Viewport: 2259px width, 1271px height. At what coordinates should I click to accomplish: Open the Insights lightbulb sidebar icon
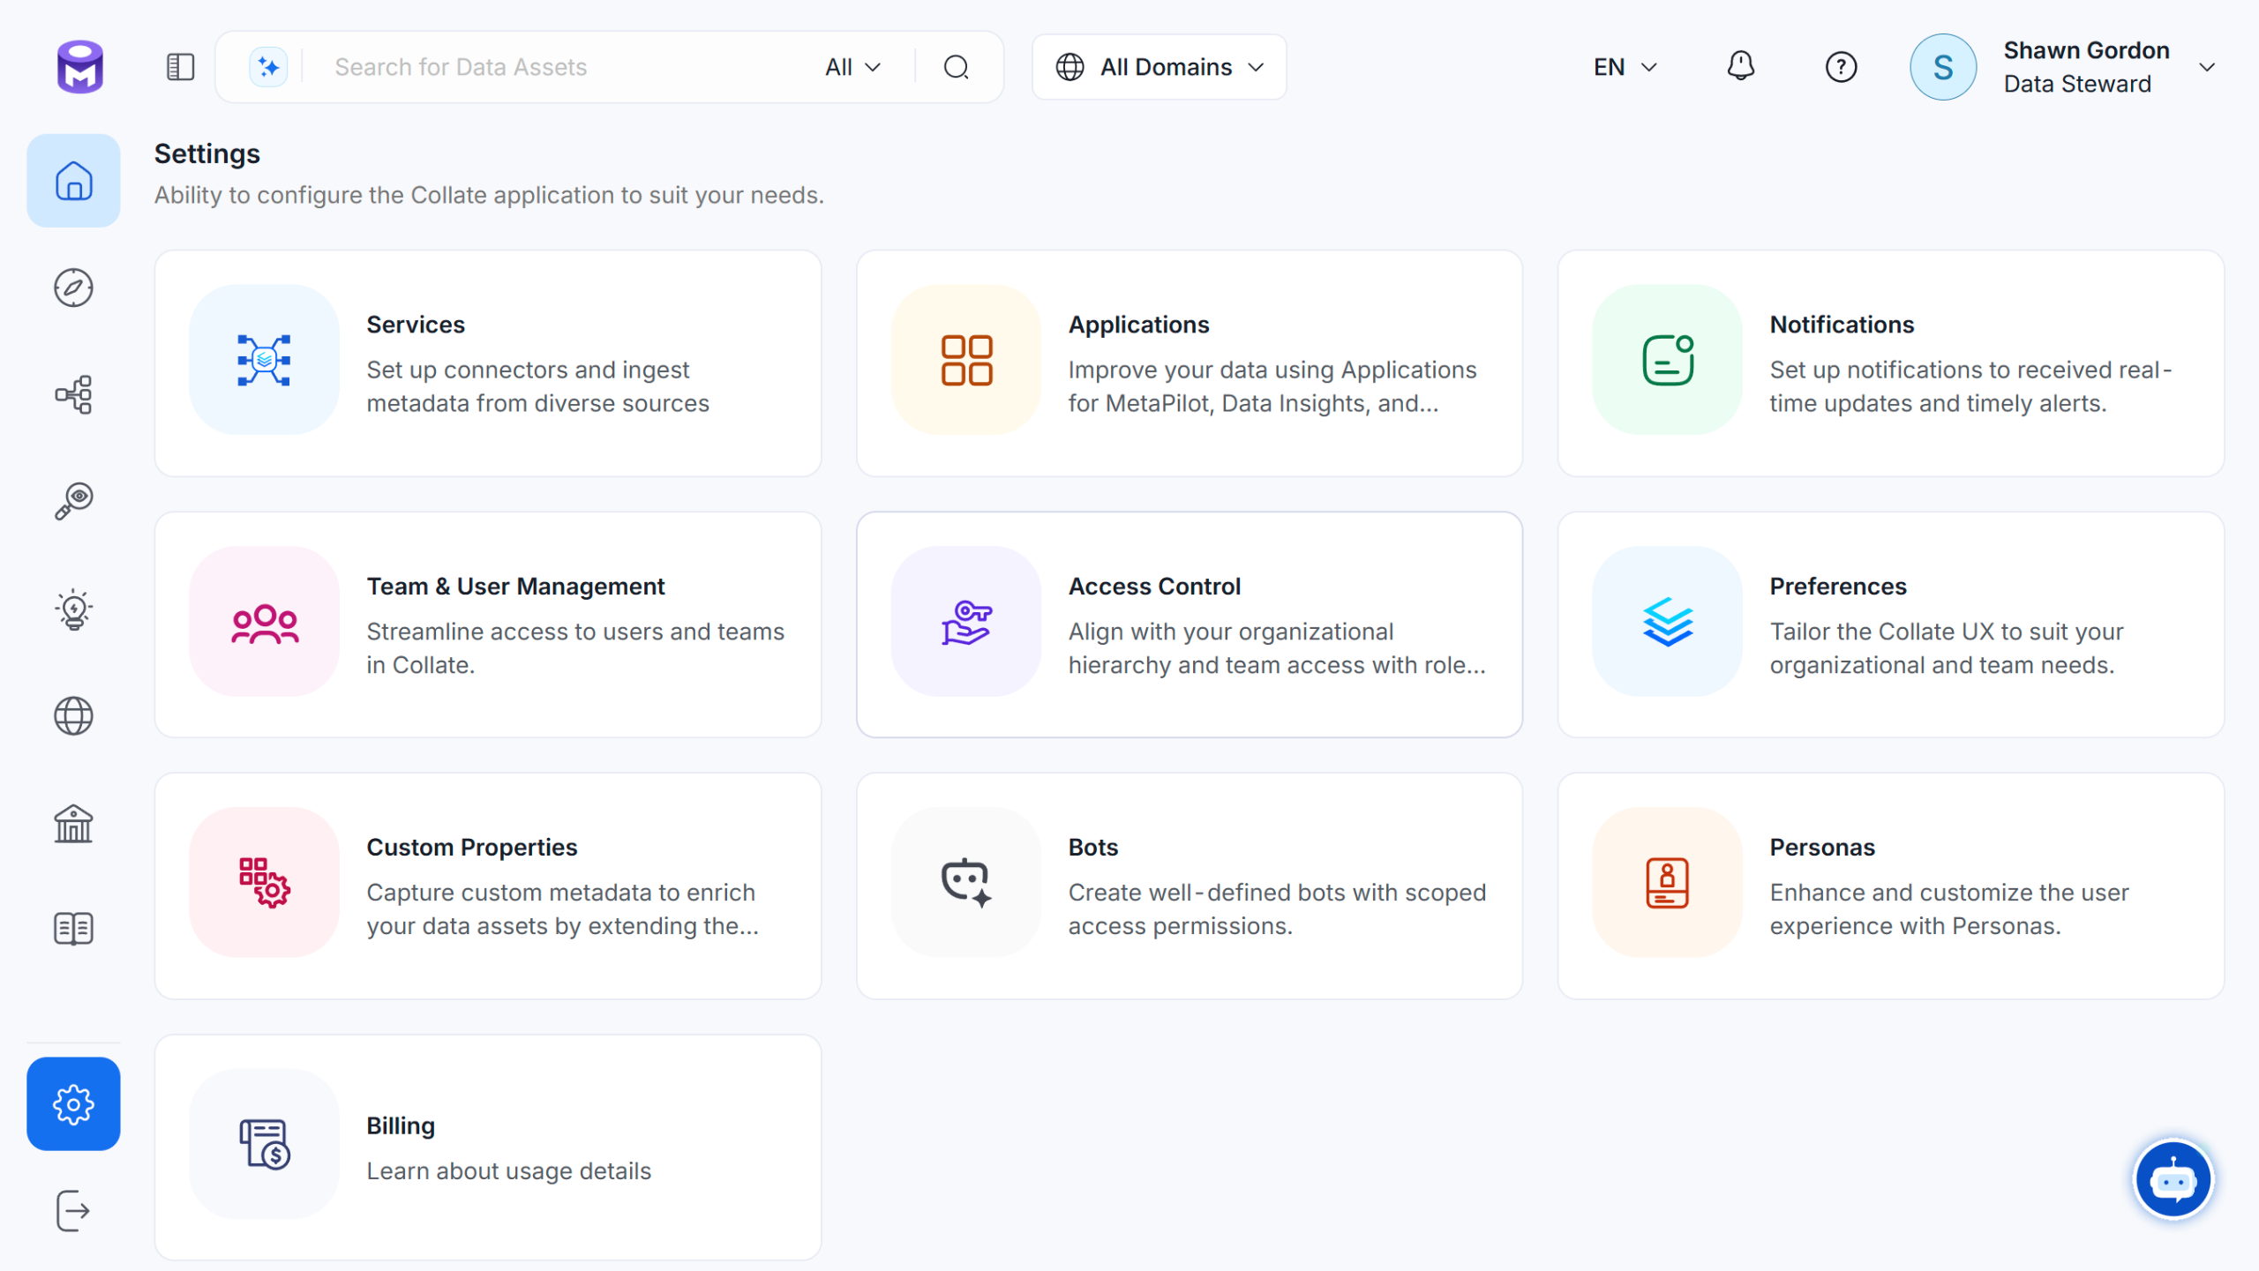coord(73,609)
